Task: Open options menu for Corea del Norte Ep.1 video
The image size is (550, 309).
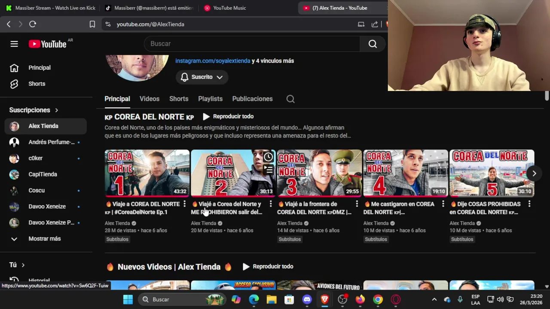Action: coord(184,204)
